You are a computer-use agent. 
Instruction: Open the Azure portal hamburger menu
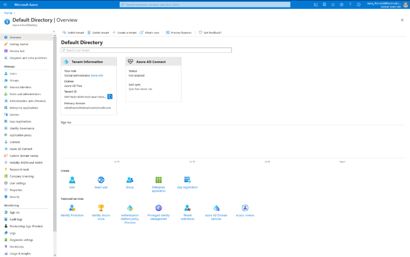click(x=5, y=5)
